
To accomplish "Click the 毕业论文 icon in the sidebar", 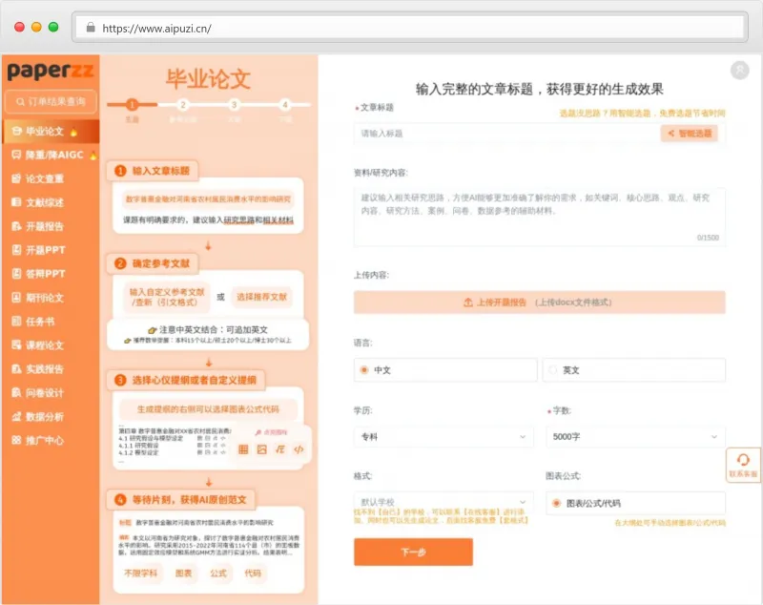I will pyautogui.click(x=16, y=131).
